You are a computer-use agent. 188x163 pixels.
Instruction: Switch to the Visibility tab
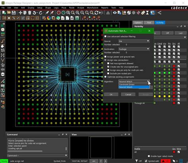tap(160, 23)
